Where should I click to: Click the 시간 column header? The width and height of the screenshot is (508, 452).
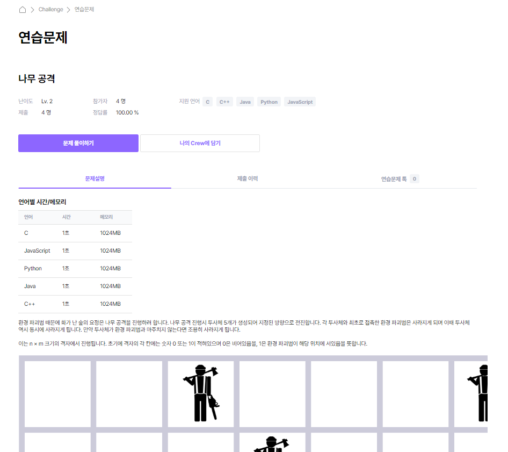coord(67,217)
